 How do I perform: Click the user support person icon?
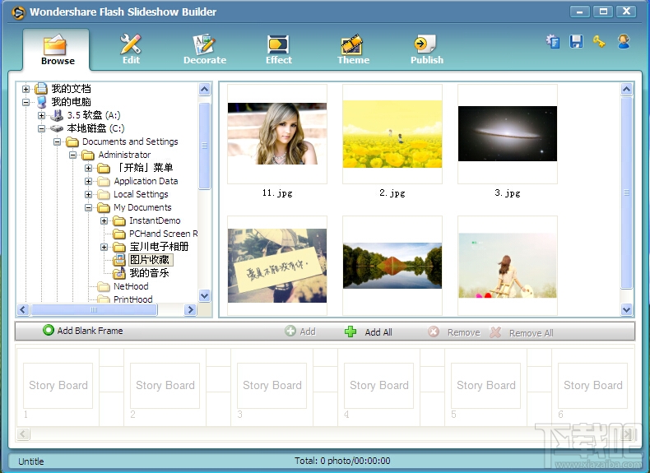point(624,41)
